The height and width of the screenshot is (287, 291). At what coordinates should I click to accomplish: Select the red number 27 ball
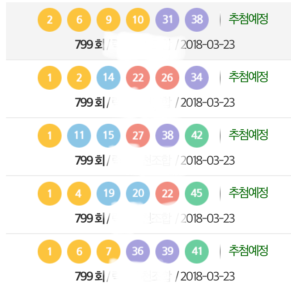(138, 135)
